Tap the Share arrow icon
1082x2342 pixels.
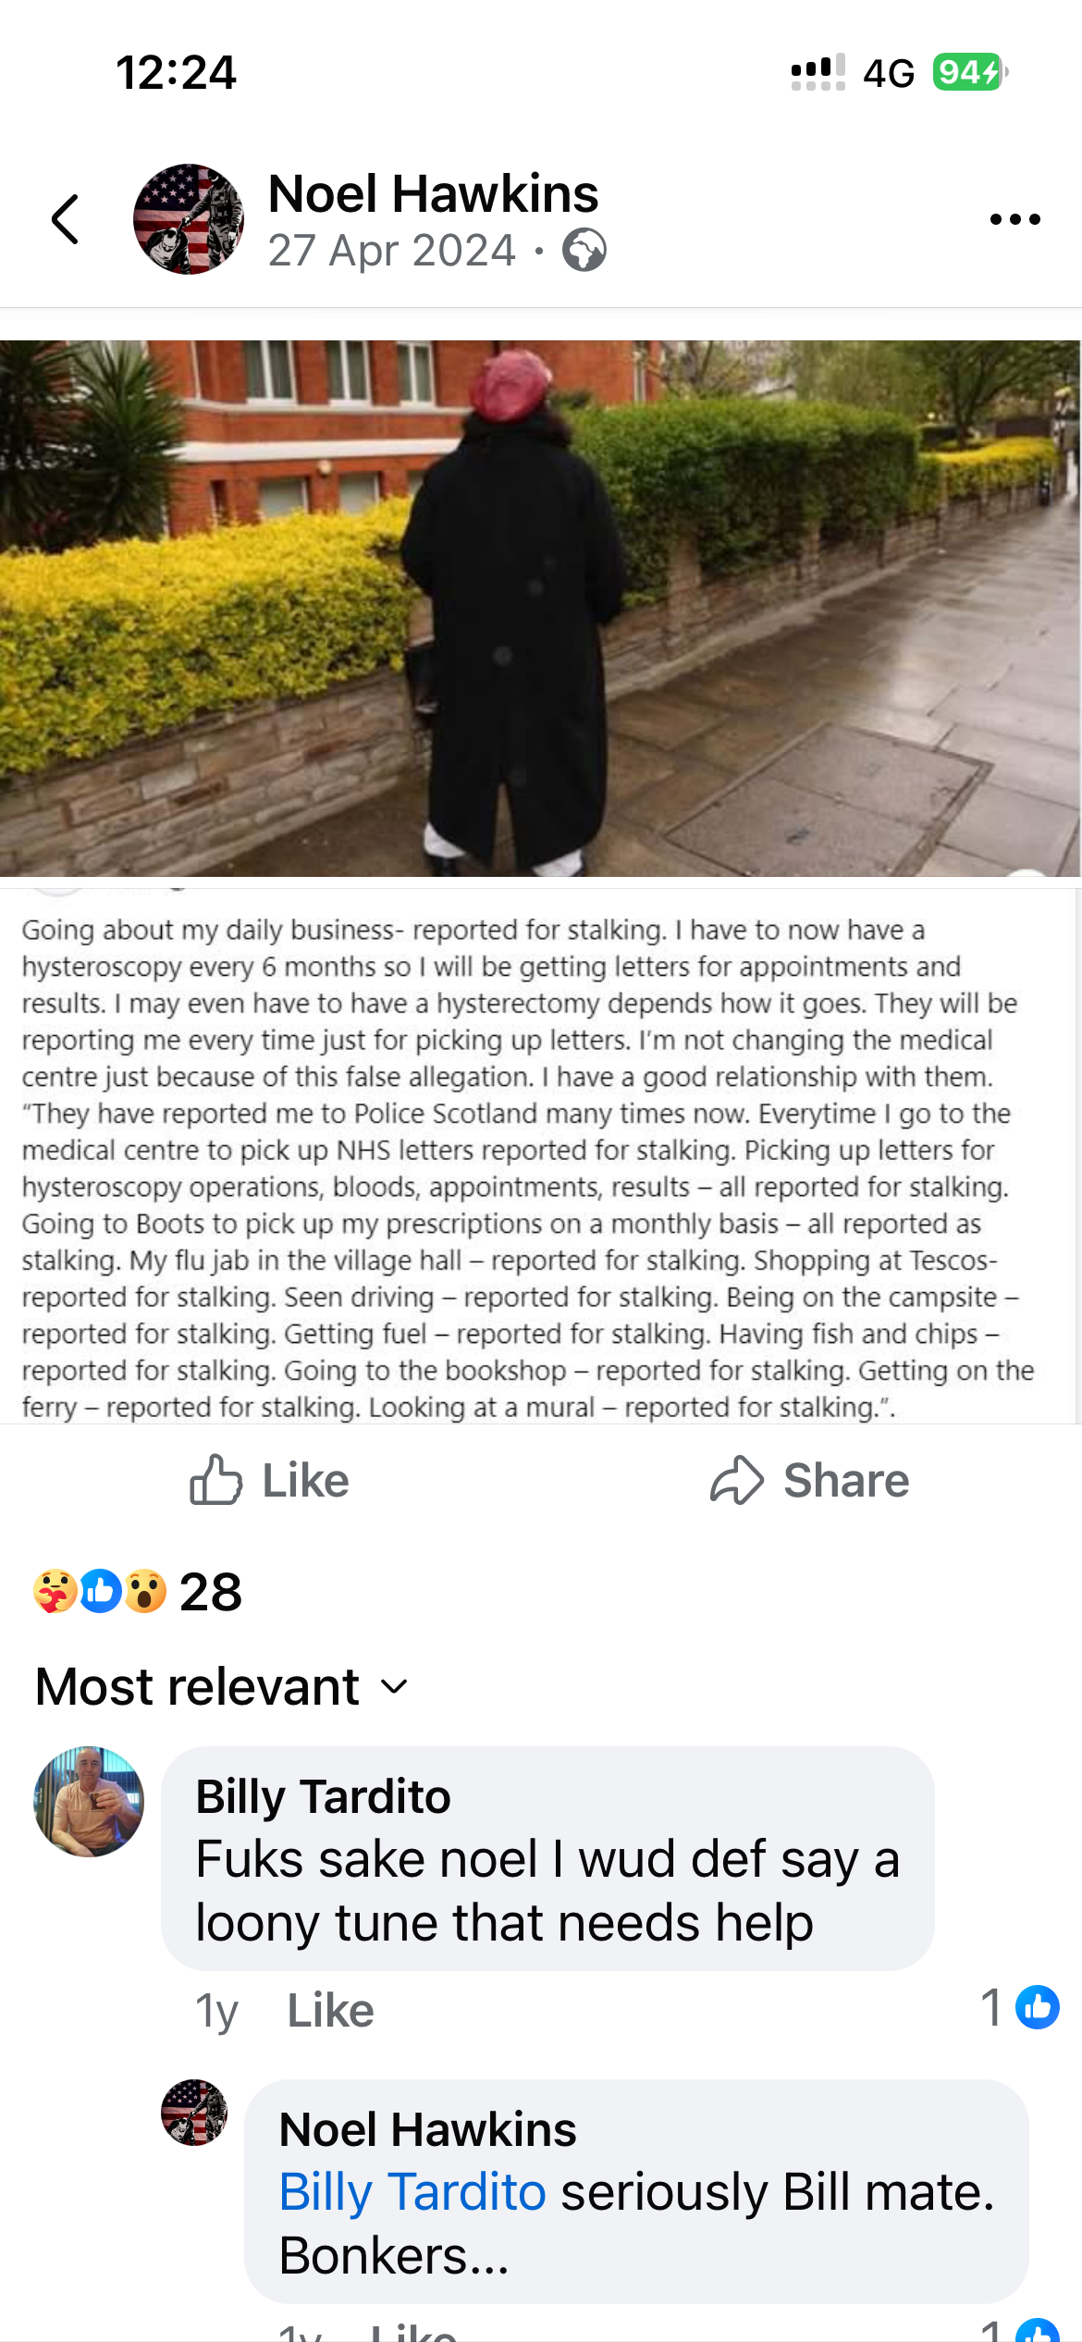[736, 1480]
